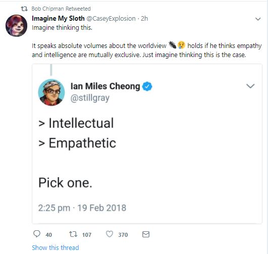Image resolution: width=268 pixels, height=254 pixels.
Task: Retweet using the retweet arrows icon
Action: tap(73, 234)
